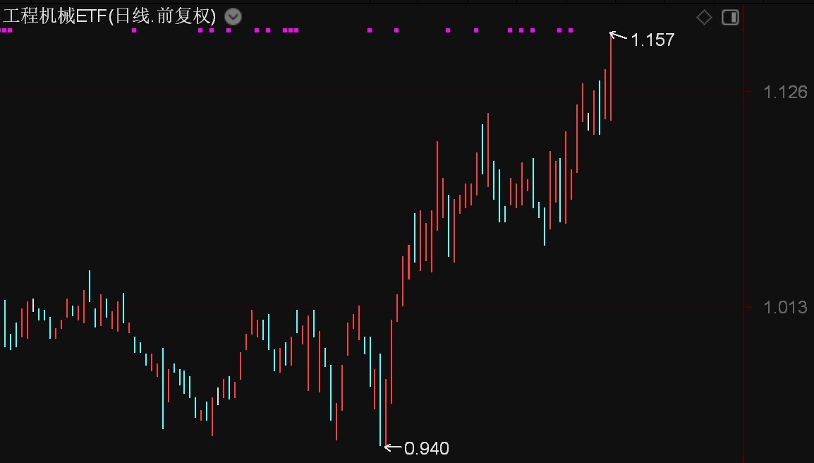Select the 1.157 high price label
Image resolution: width=814 pixels, height=463 pixels.
[652, 40]
